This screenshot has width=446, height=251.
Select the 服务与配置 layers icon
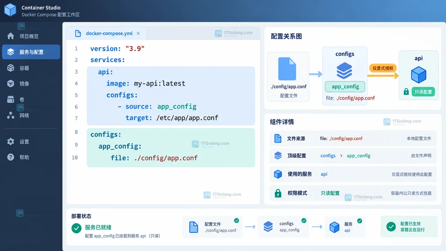coord(10,52)
